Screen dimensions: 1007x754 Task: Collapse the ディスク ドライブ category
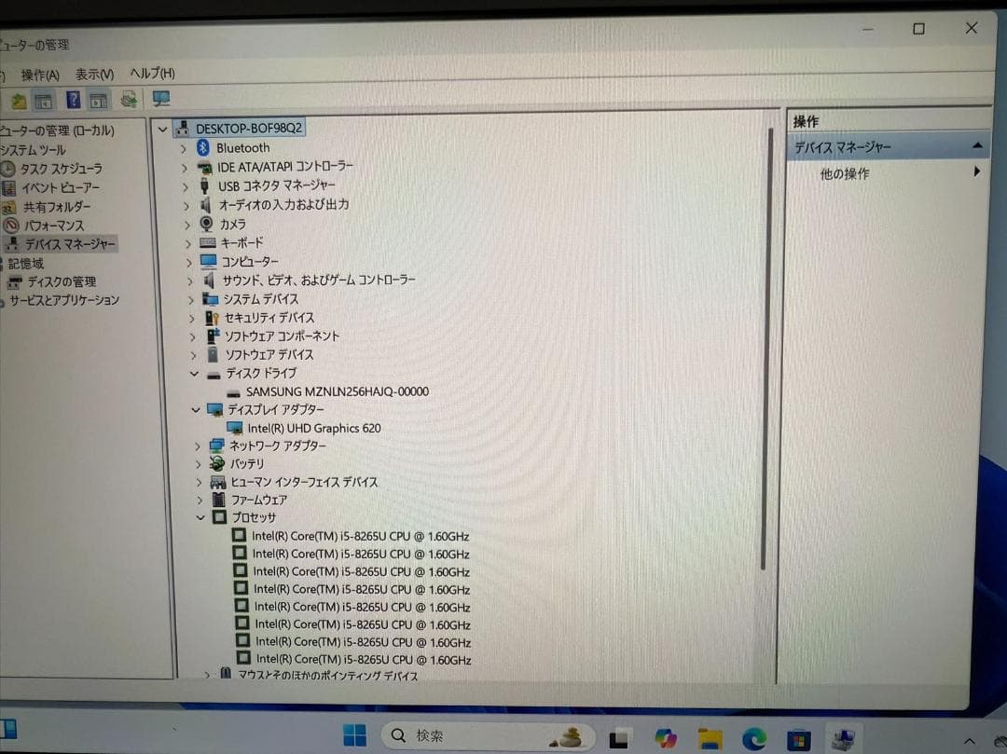point(194,373)
